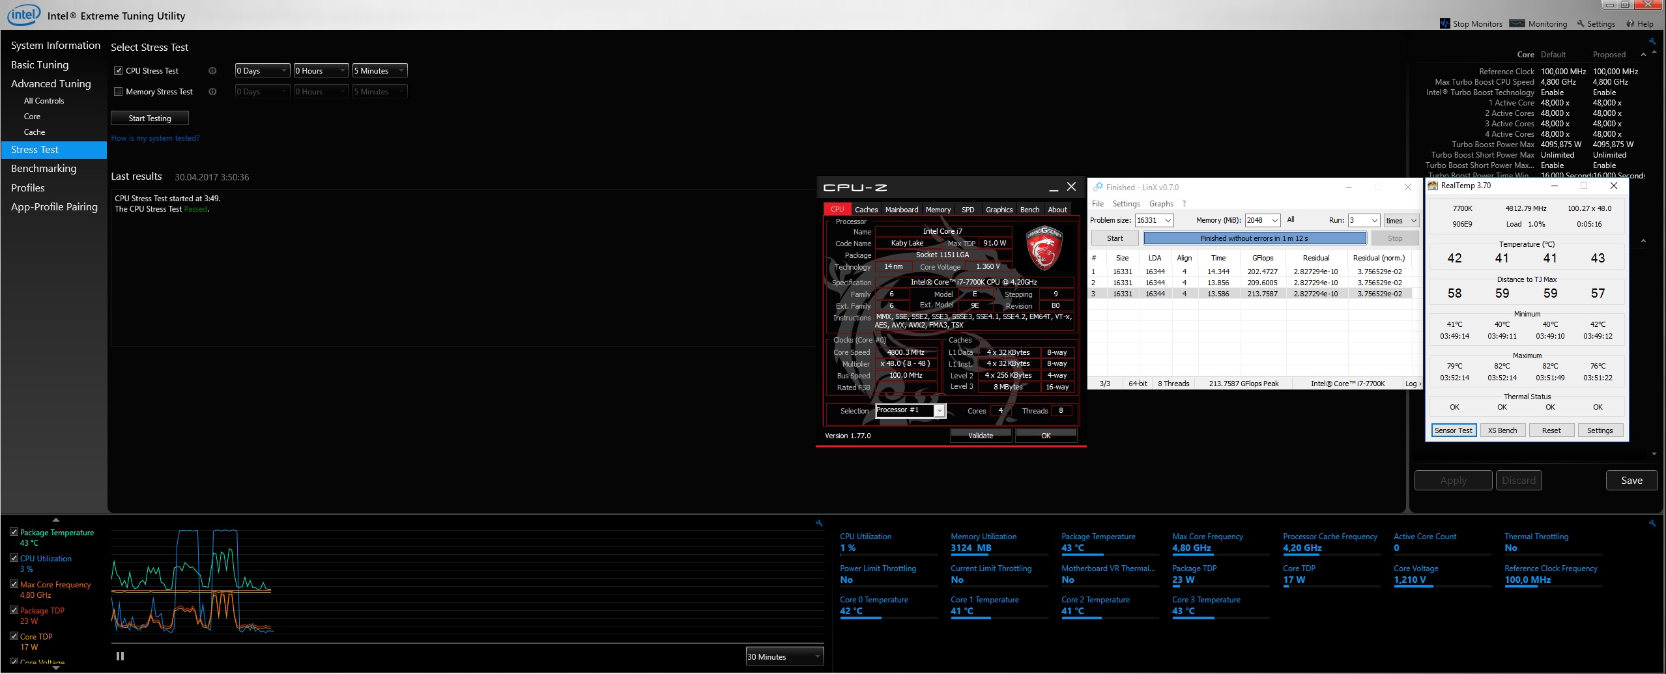1666x674 pixels.
Task: Switch to the Caches tab in CPU-Z
Action: [x=866, y=210]
